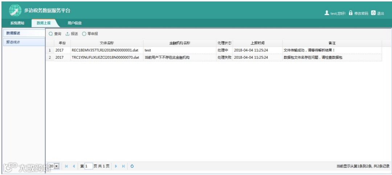Click the 修改密码 link
The width and height of the screenshot is (392, 175).
pyautogui.click(x=361, y=13)
